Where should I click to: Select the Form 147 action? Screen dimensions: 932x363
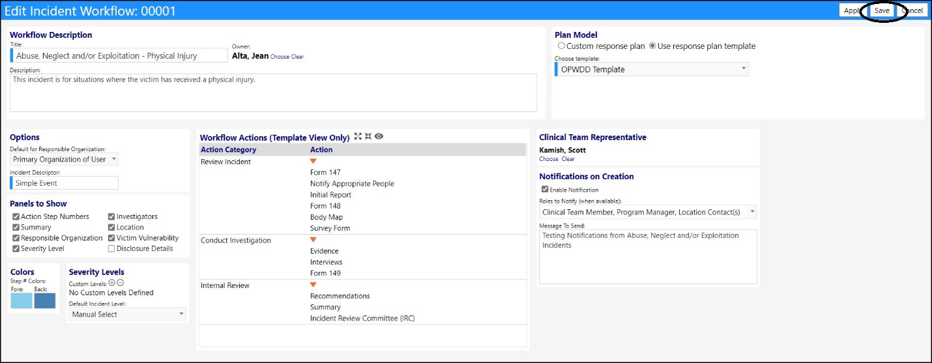[326, 173]
